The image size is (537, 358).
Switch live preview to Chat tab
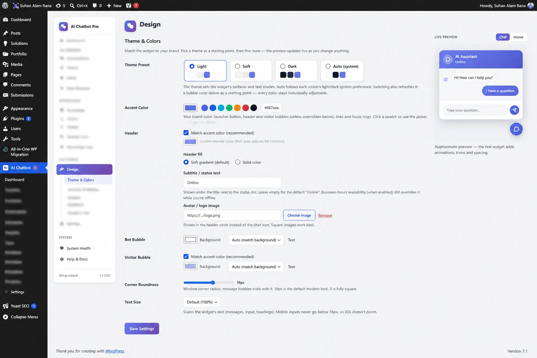click(x=503, y=37)
